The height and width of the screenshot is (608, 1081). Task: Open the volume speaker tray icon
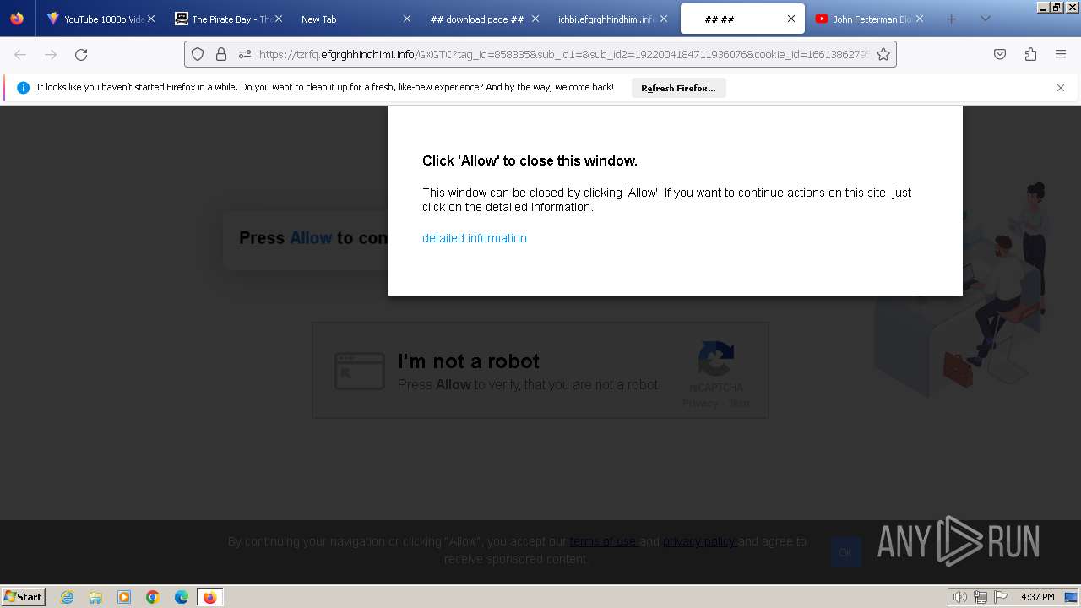960,597
